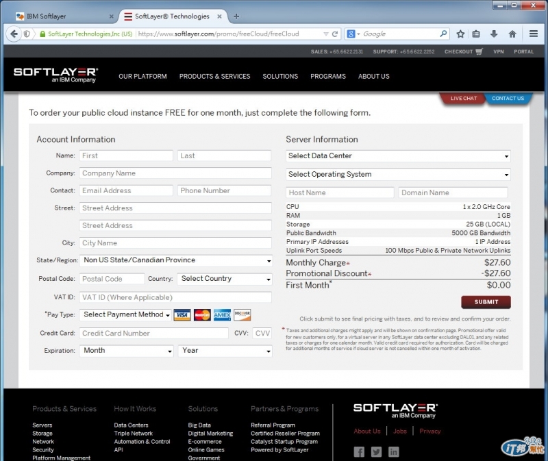
Task: Click the AMEX card icon
Action: [222, 315]
